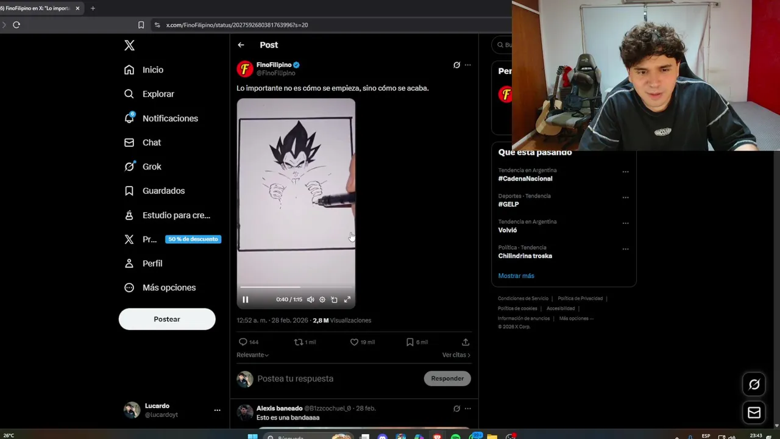Click the Responder button

[x=447, y=379]
